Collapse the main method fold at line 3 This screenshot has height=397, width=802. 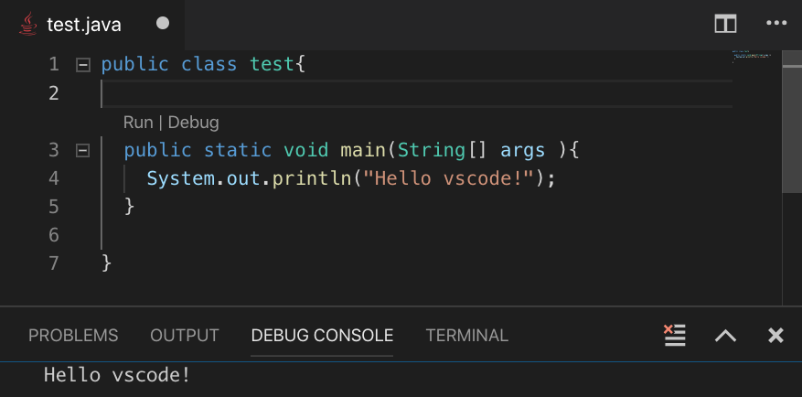(x=83, y=150)
